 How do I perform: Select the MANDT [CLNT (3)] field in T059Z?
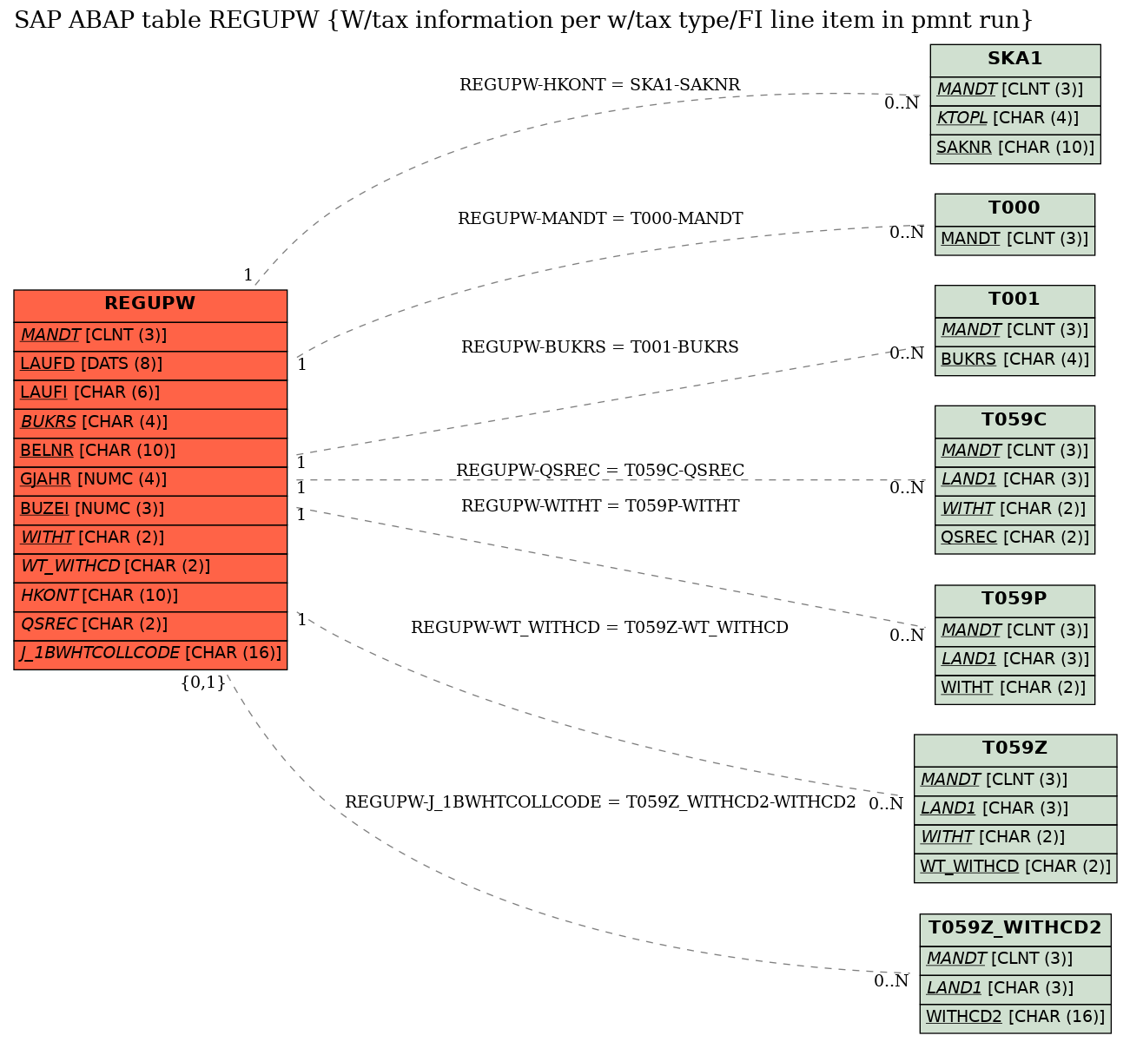(x=1015, y=781)
